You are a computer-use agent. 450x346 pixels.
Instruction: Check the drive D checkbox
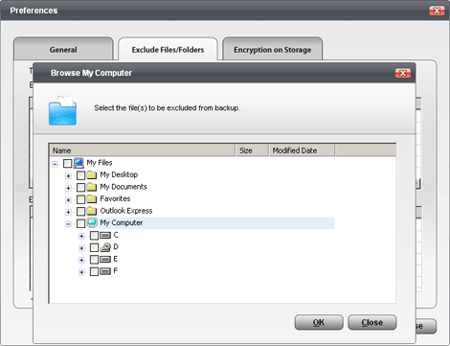(94, 247)
